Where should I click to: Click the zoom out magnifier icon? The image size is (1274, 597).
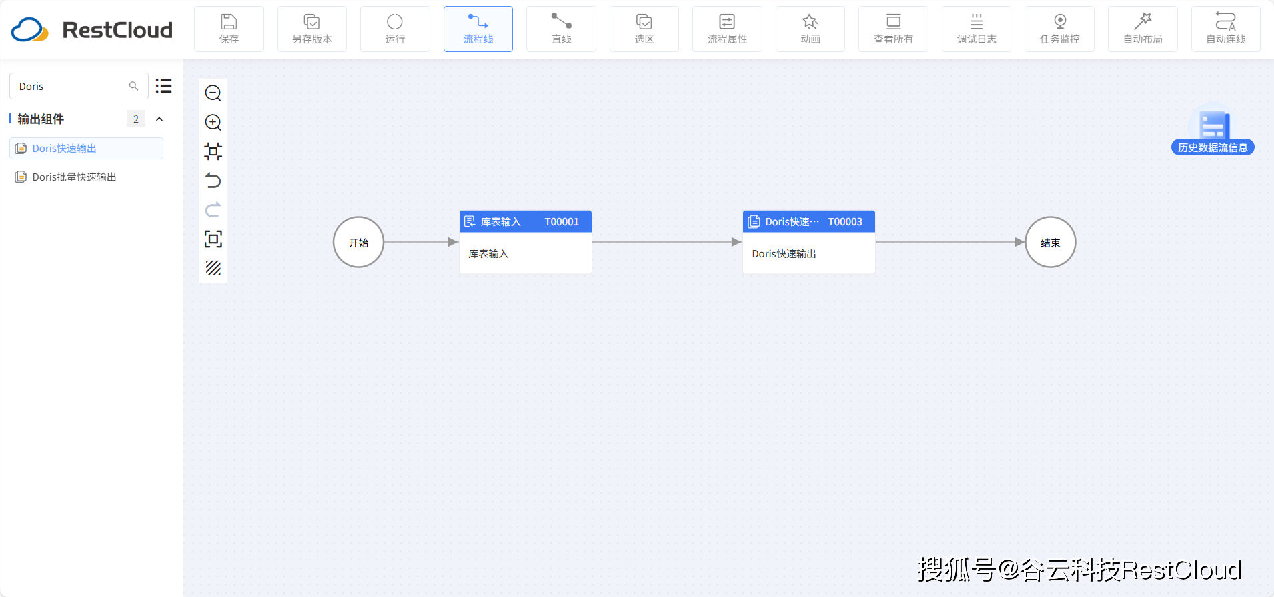click(213, 93)
